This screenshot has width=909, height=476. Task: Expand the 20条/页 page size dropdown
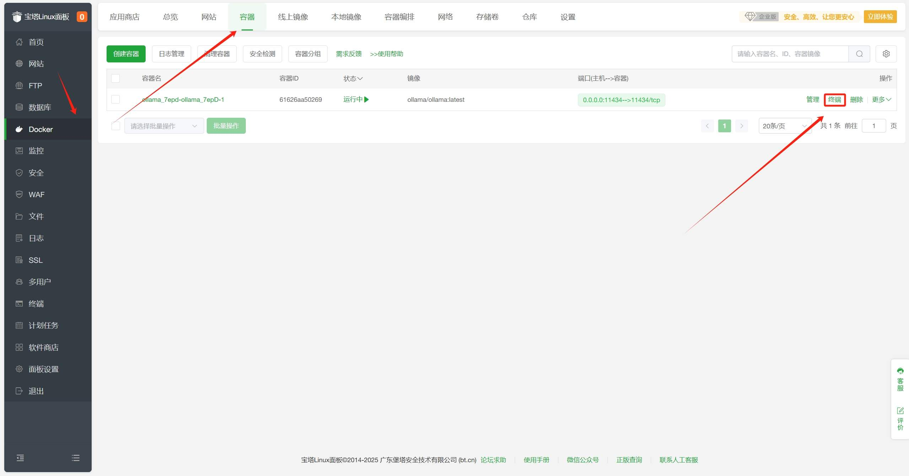[785, 126]
